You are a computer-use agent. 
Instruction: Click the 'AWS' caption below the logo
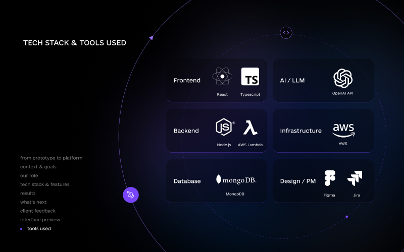(343, 144)
